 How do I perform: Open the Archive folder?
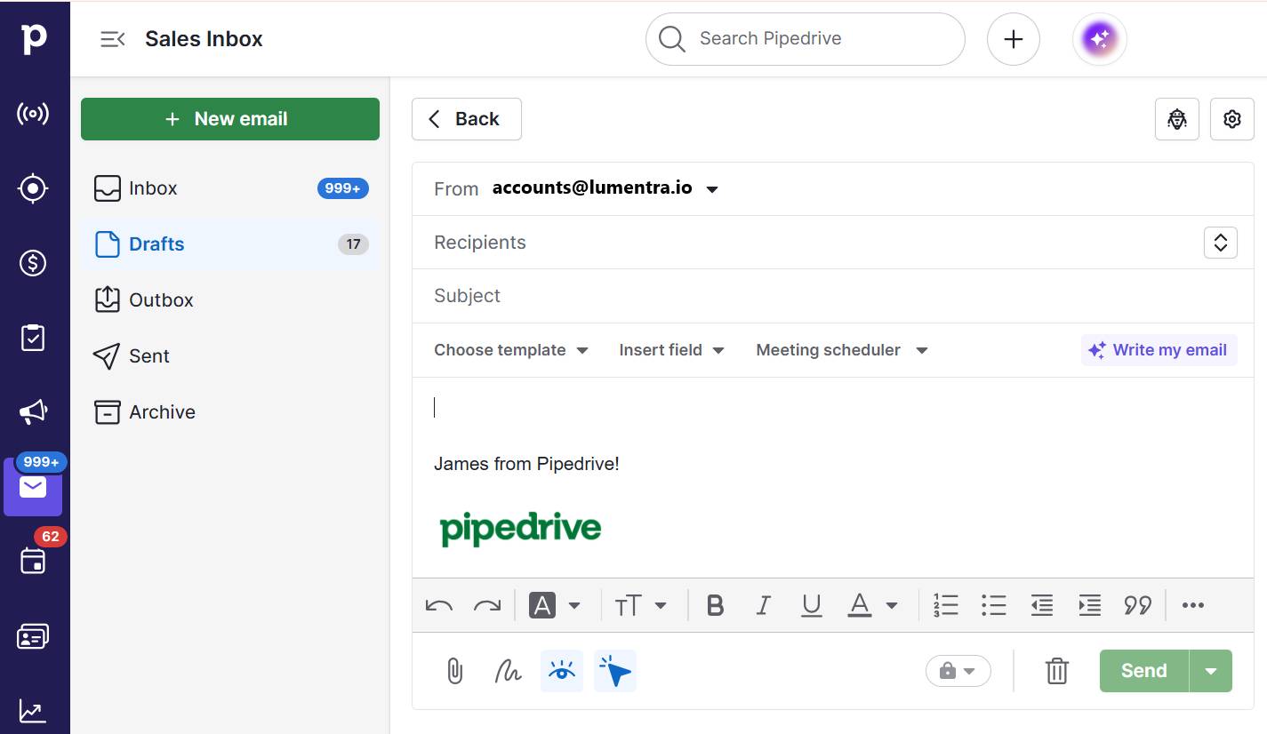[230, 412]
